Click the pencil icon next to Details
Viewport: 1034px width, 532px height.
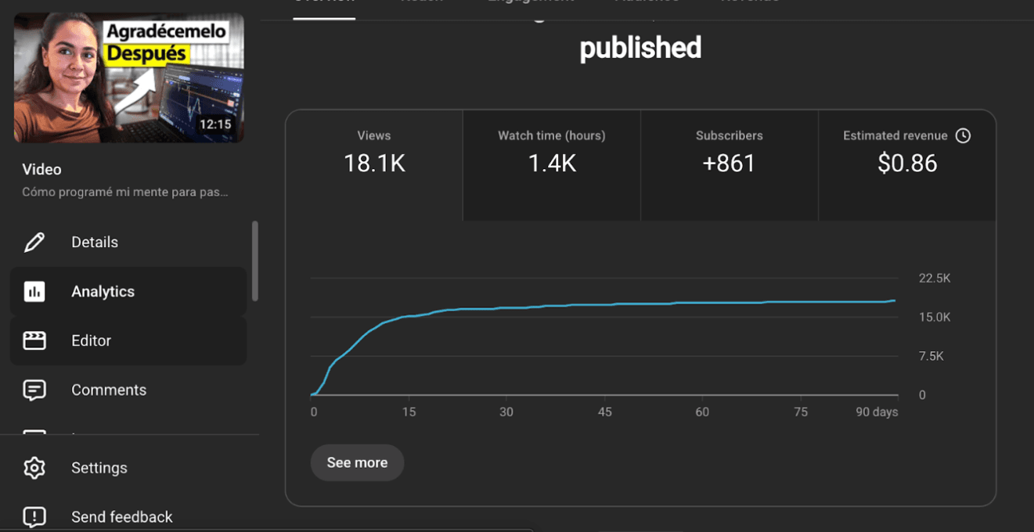pos(34,243)
